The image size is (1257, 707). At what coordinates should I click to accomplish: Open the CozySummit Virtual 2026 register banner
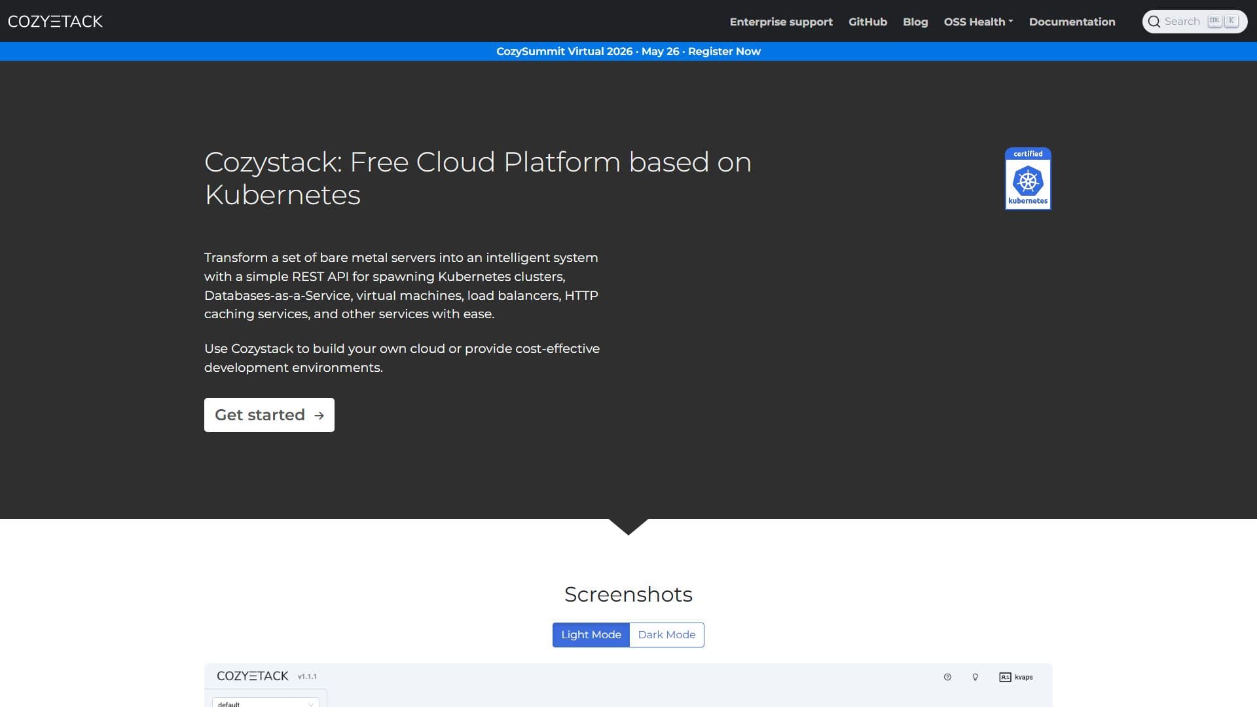tap(628, 51)
